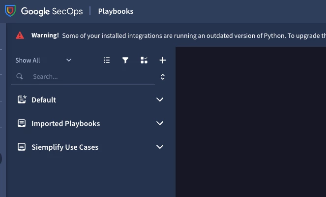Viewport: 326px width, 197px height.
Task: Select the Imported Playbooks label
Action: [66, 124]
